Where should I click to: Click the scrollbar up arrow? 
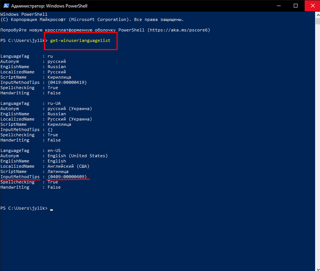click(x=318, y=15)
